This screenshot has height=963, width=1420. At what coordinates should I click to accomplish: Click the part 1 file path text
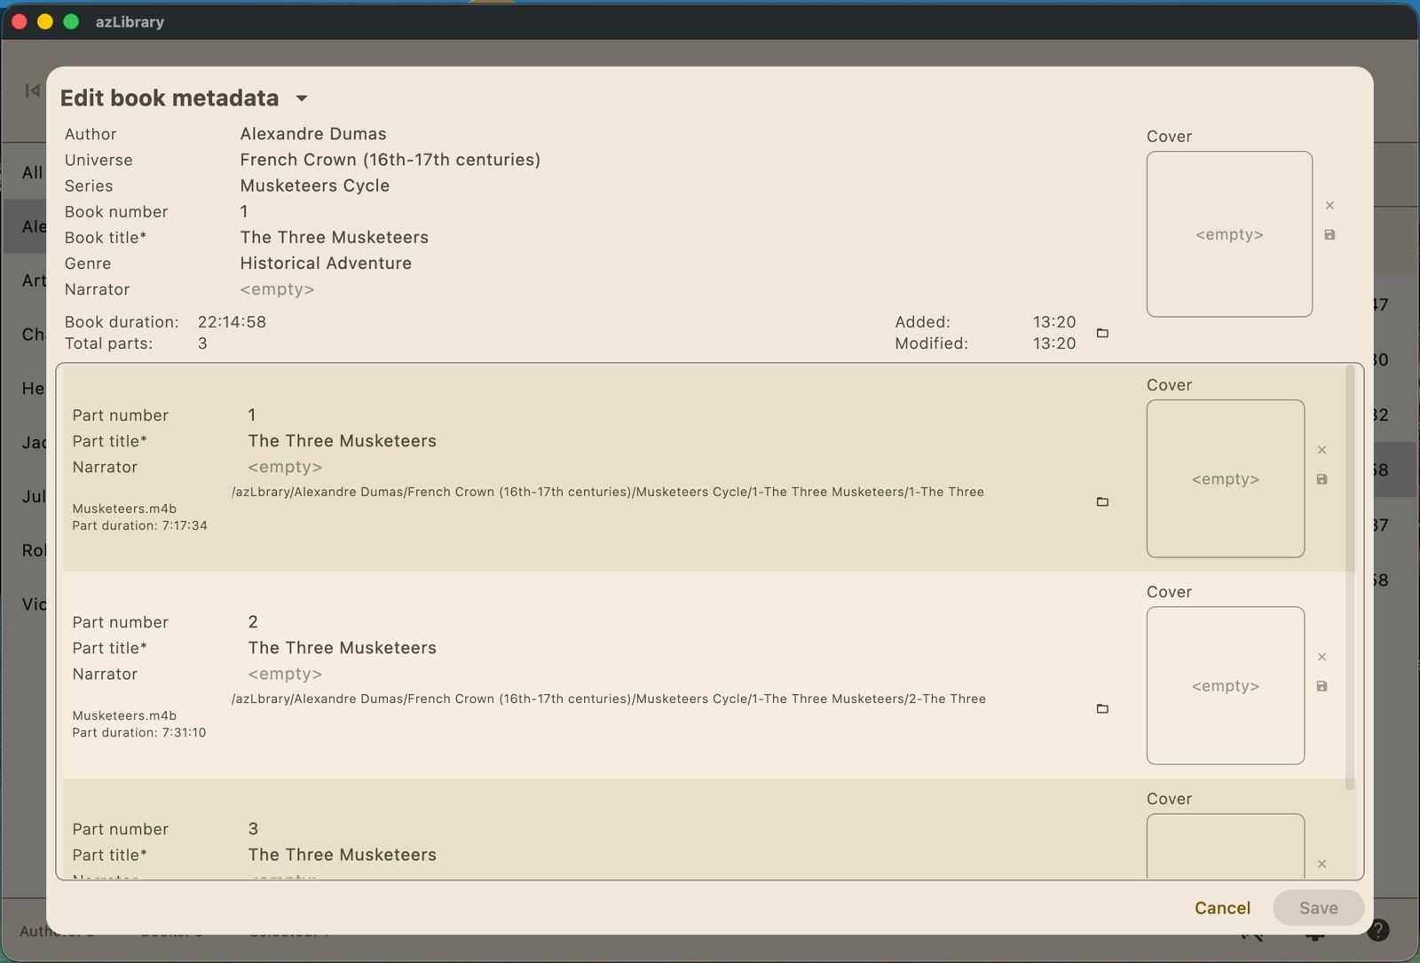pyautogui.click(x=607, y=492)
